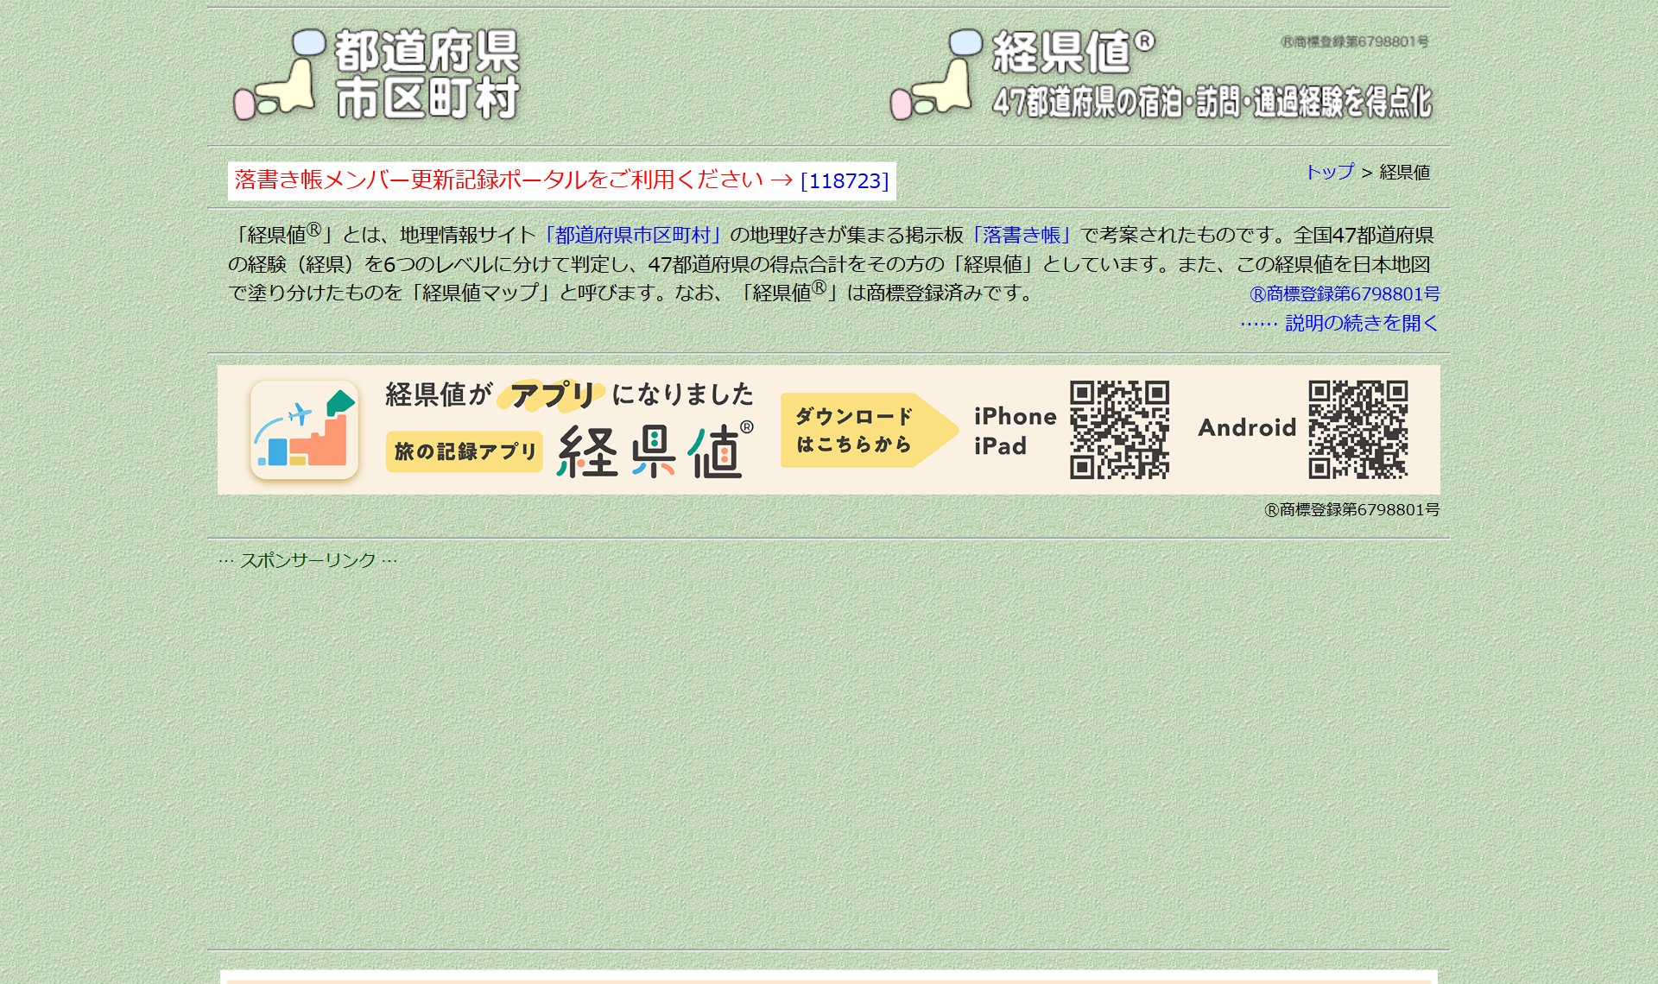Click the 旅の記録アプリ yellow label

(x=465, y=451)
